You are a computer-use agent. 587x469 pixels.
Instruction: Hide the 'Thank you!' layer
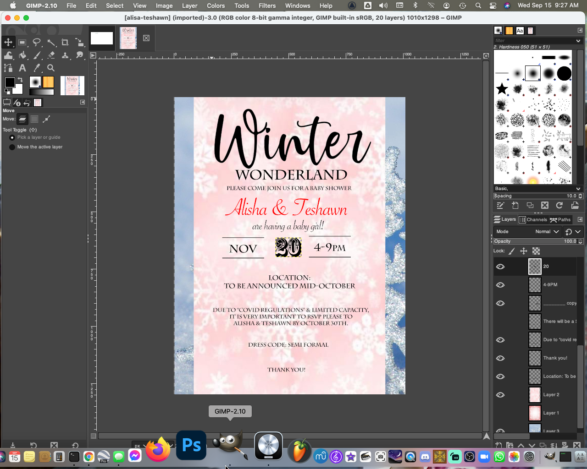[500, 358]
